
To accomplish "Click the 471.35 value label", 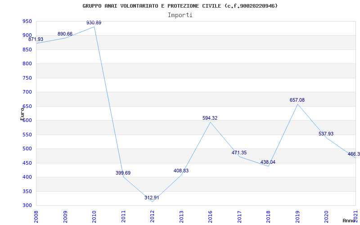I will coord(239,153).
